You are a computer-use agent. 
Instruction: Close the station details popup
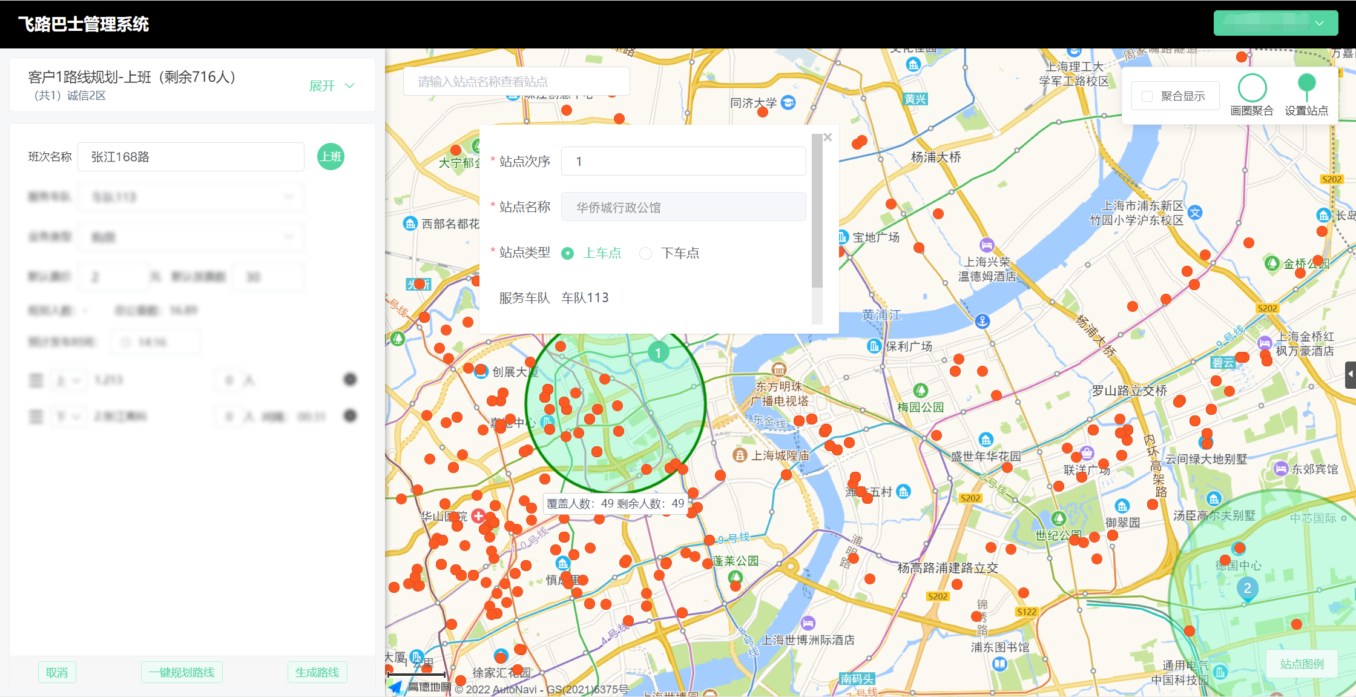(828, 137)
